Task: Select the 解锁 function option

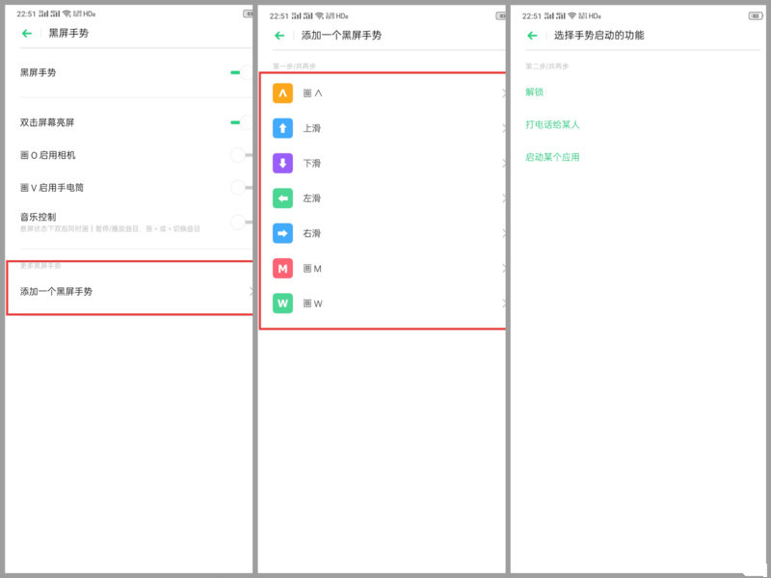Action: click(x=535, y=92)
